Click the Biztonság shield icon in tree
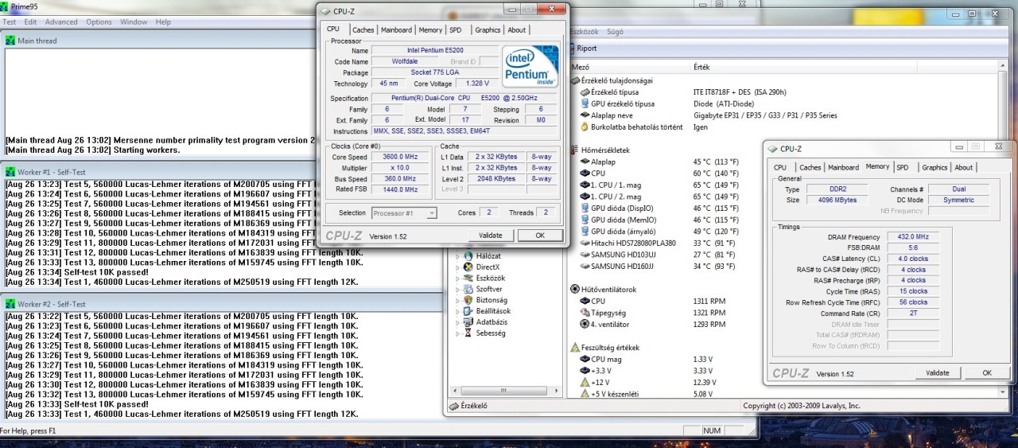The image size is (1018, 448). 468,300
